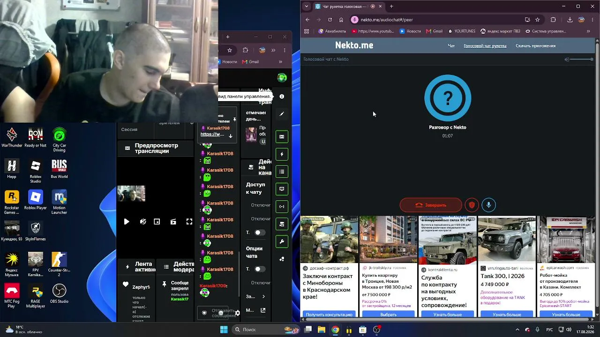Select Голосовой чат рулетка menu item
The height and width of the screenshot is (337, 600).
[x=485, y=46]
